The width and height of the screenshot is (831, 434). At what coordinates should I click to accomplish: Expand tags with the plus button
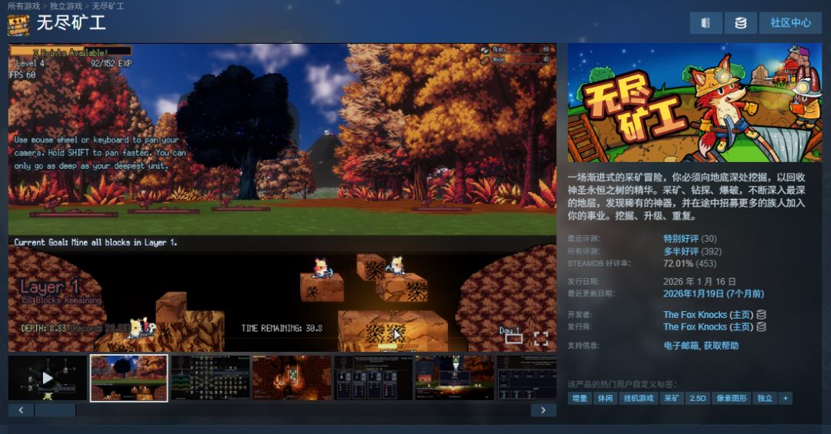point(786,398)
